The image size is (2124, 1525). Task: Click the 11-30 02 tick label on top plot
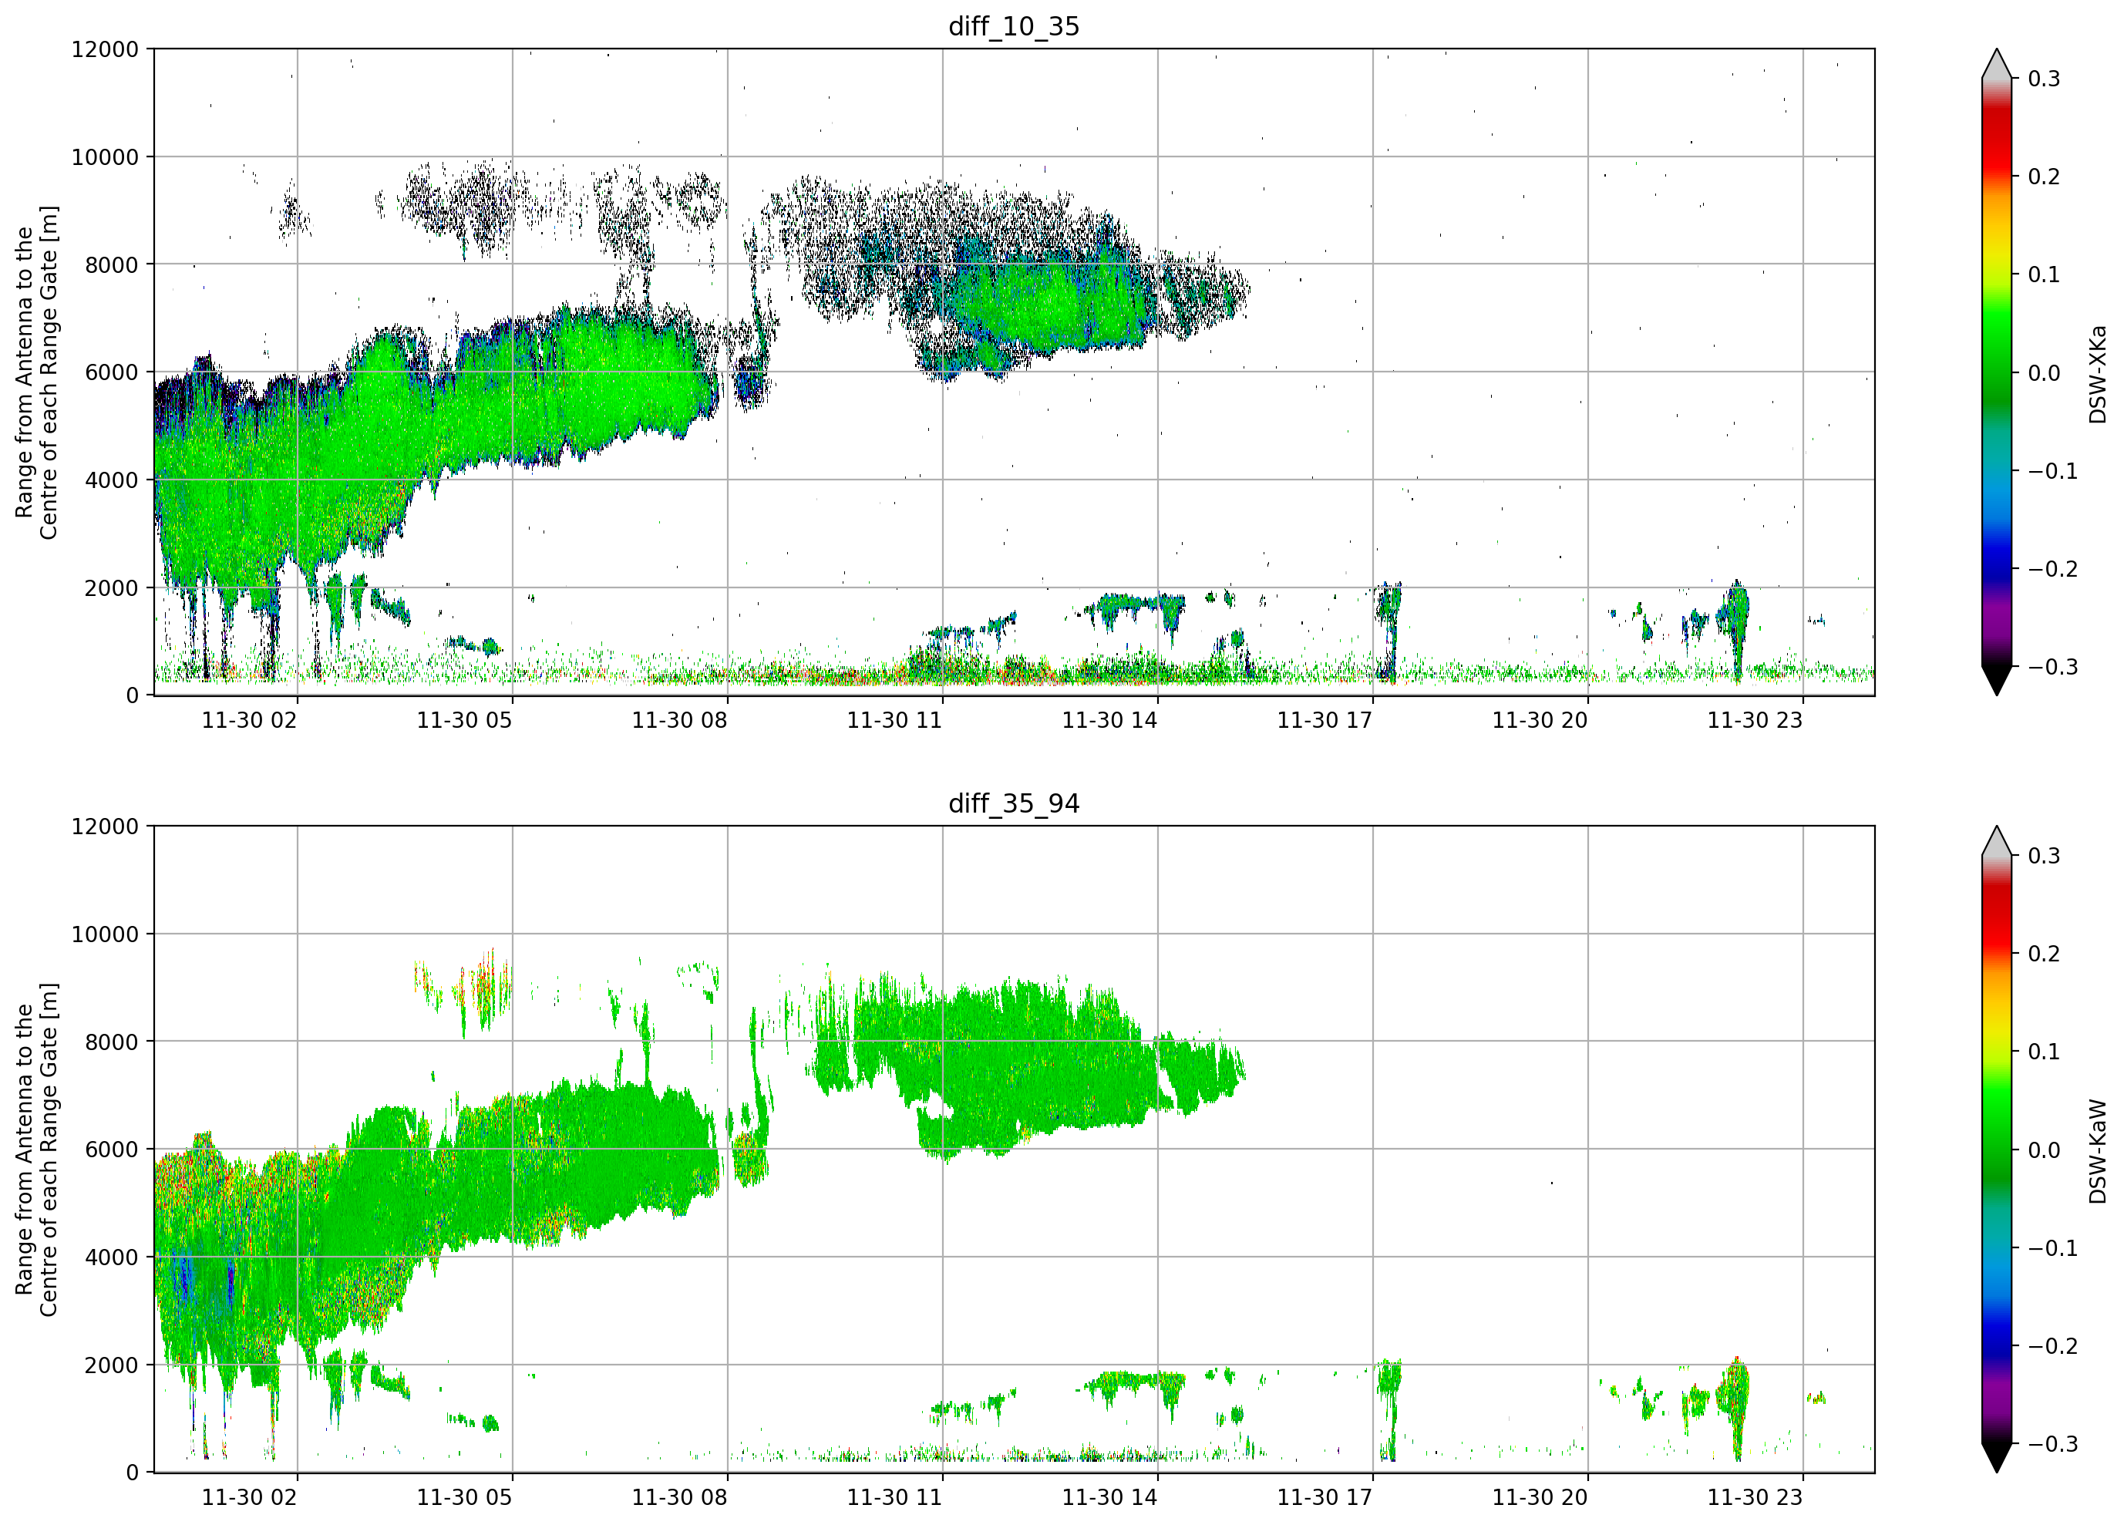tap(249, 720)
